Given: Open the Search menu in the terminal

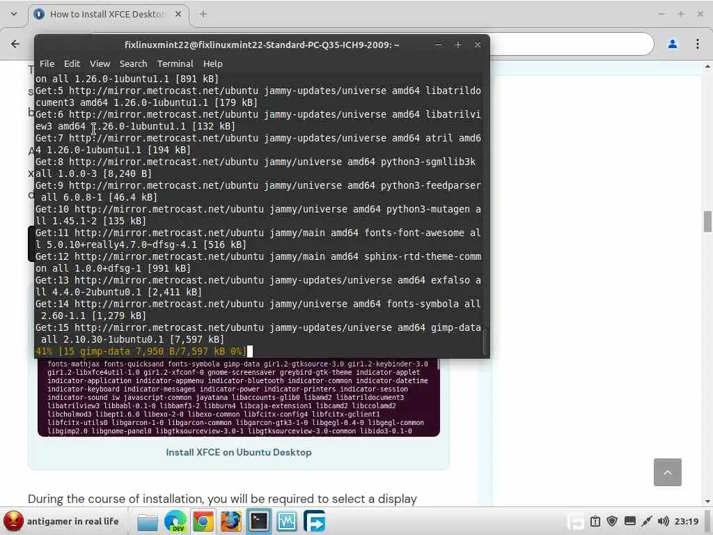Looking at the screenshot, I should [x=133, y=63].
